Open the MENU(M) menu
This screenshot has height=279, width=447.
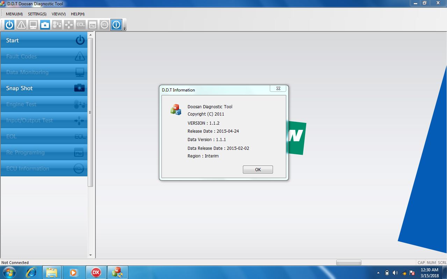14,14
